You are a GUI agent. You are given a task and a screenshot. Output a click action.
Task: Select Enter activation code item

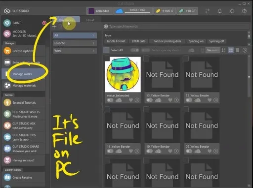pos(23,63)
